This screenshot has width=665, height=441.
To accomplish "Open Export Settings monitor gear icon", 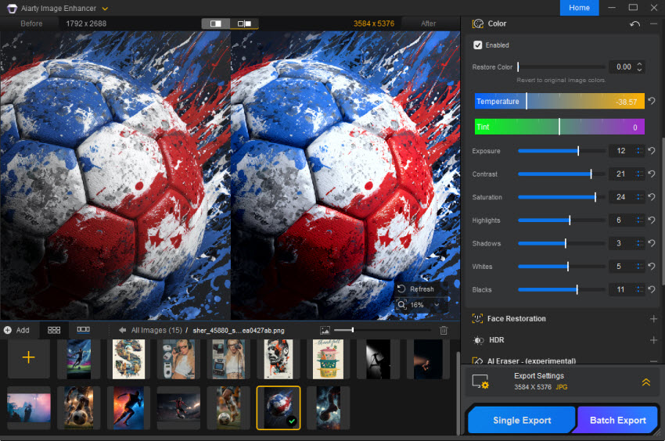I will pos(480,382).
